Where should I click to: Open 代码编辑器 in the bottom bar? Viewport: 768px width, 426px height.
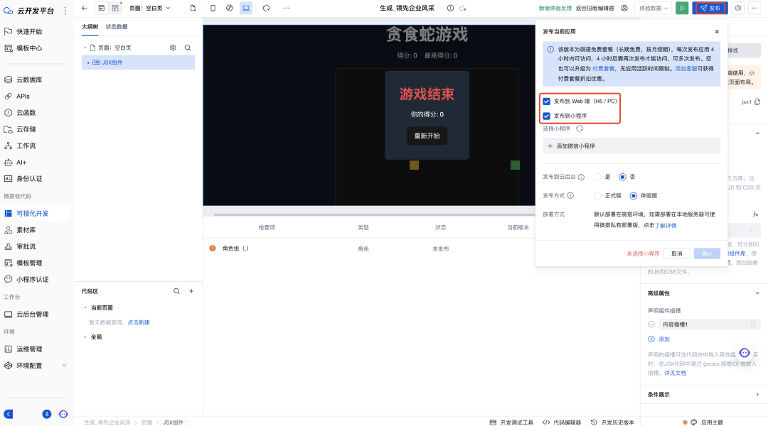pos(562,422)
